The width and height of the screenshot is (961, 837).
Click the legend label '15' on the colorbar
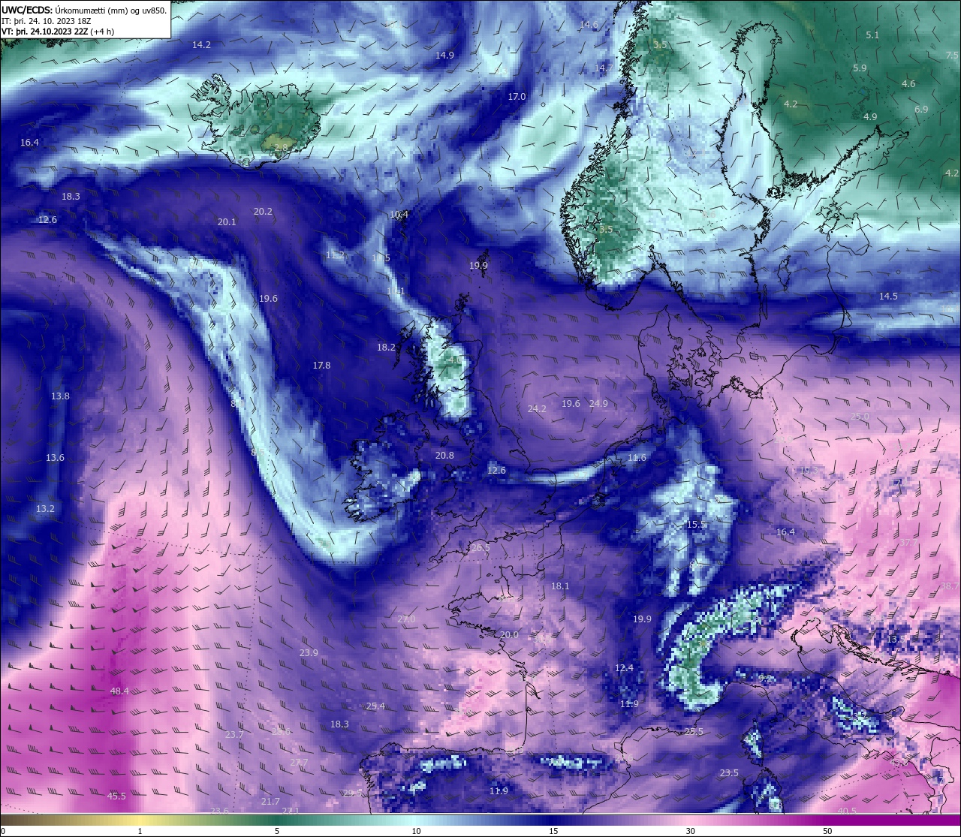[553, 831]
